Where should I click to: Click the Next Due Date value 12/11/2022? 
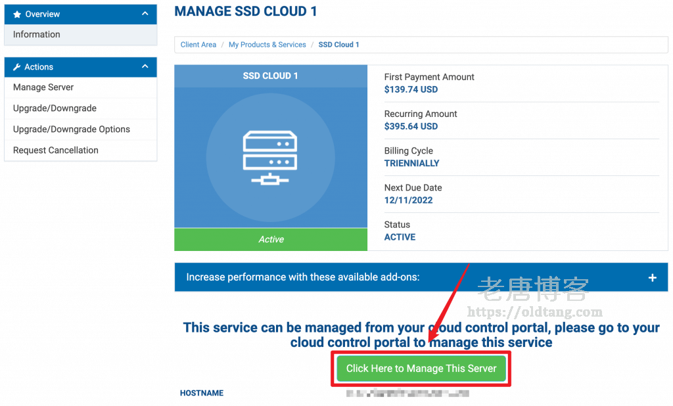(x=408, y=200)
